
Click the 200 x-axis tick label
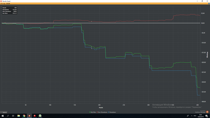(99, 105)
